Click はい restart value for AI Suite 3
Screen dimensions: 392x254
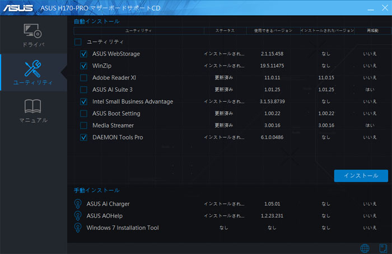[x=370, y=90]
